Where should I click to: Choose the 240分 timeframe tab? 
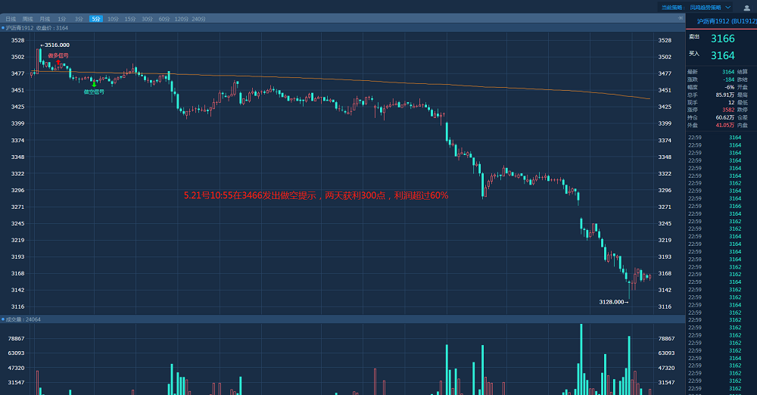pos(199,18)
